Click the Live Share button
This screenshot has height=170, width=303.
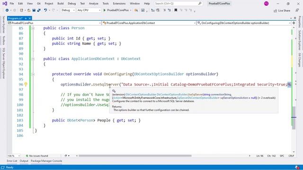point(282,10)
